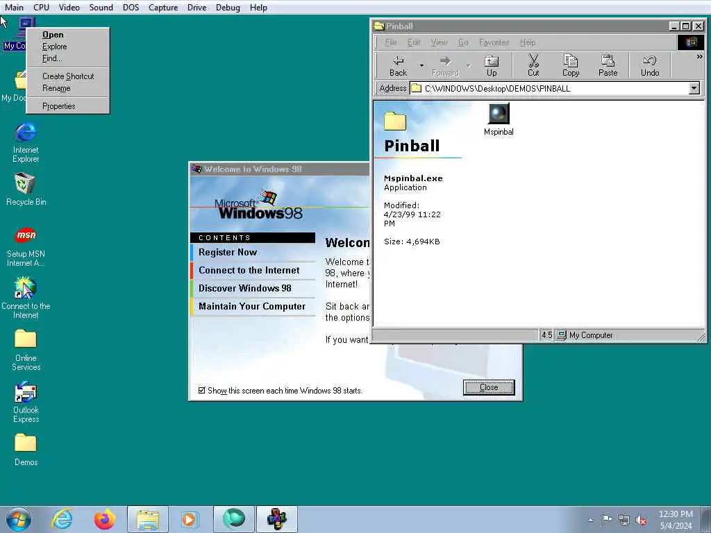The height and width of the screenshot is (533, 711).
Task: Choose Open from the context menu
Action: click(68, 35)
